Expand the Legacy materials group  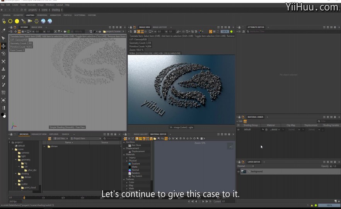(x=127, y=158)
